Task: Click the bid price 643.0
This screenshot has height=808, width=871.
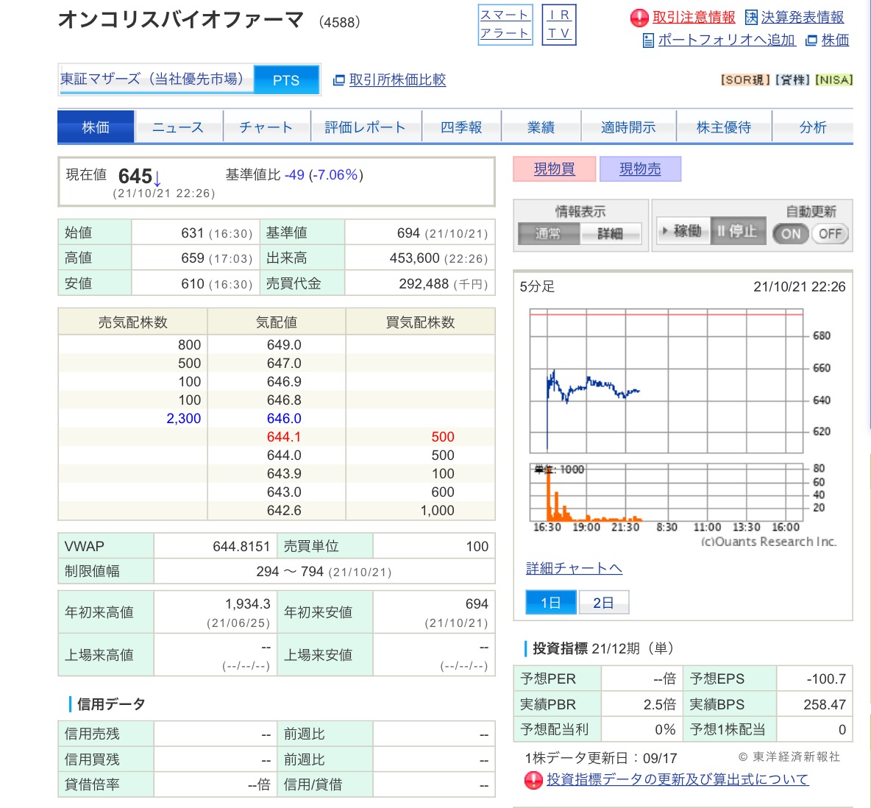Action: coord(284,492)
